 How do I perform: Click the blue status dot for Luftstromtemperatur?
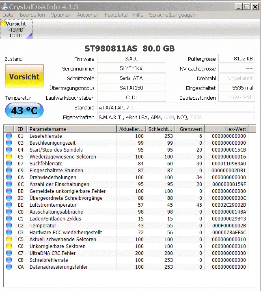9,205
